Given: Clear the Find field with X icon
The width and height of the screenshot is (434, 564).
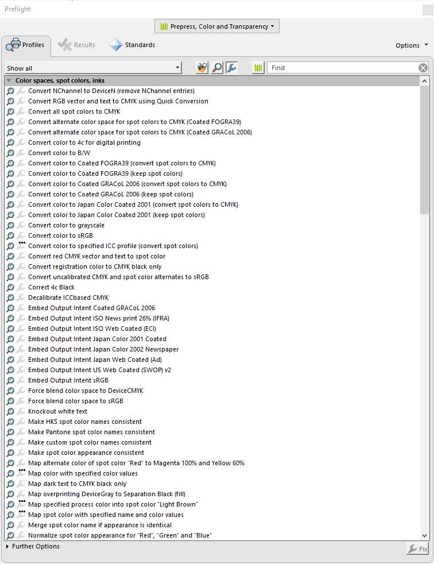Looking at the screenshot, I should coord(423,68).
